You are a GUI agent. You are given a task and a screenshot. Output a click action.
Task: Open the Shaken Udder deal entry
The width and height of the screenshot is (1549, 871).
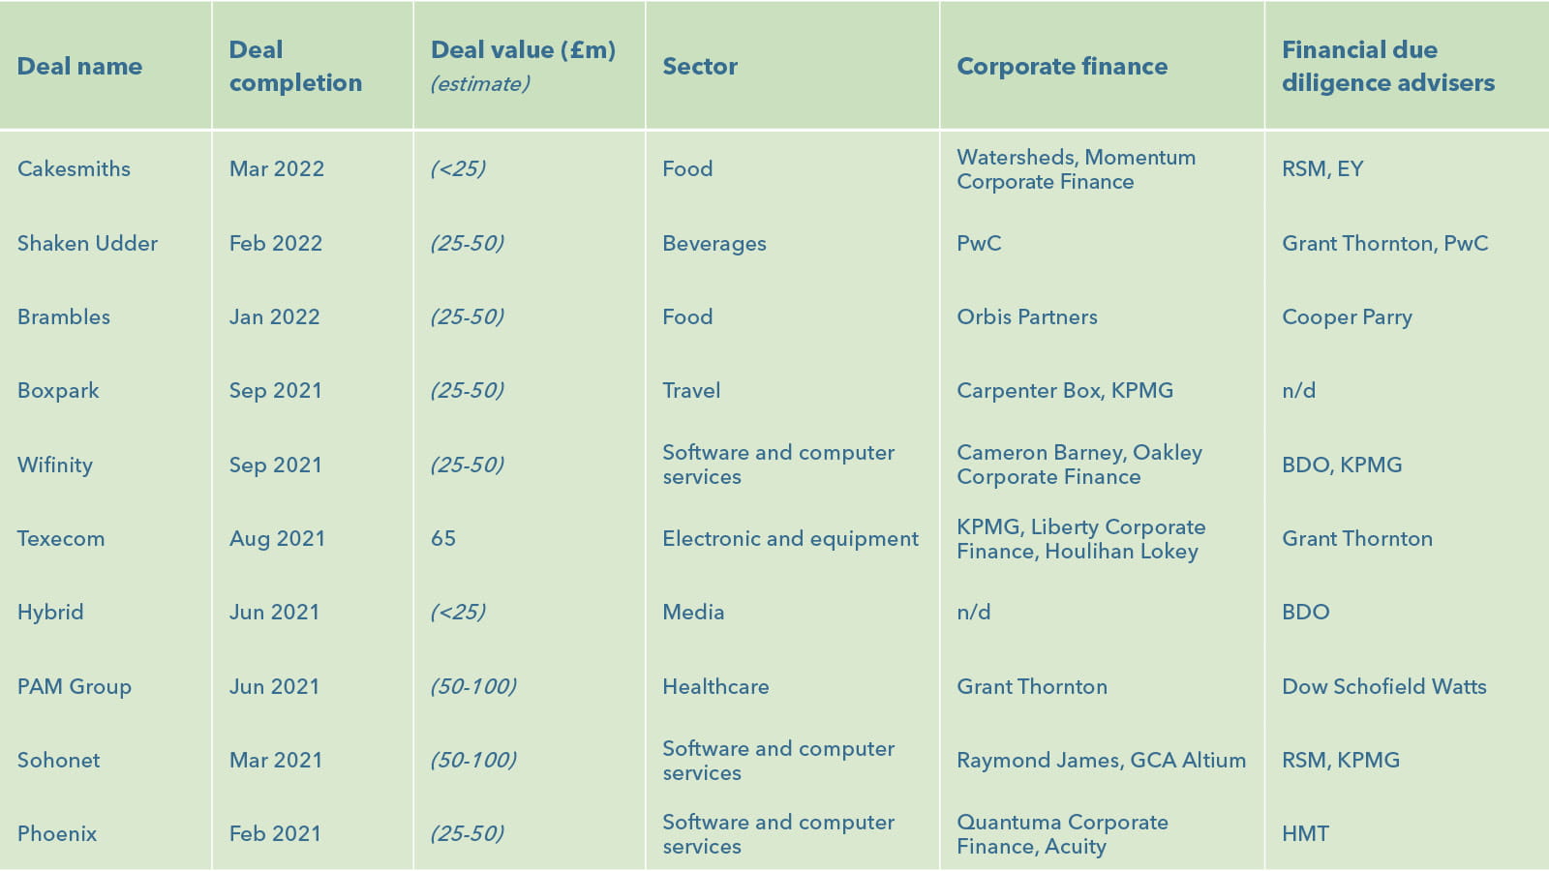coord(87,243)
